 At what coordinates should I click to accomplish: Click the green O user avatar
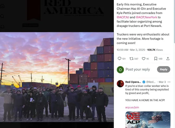click(120, 70)
